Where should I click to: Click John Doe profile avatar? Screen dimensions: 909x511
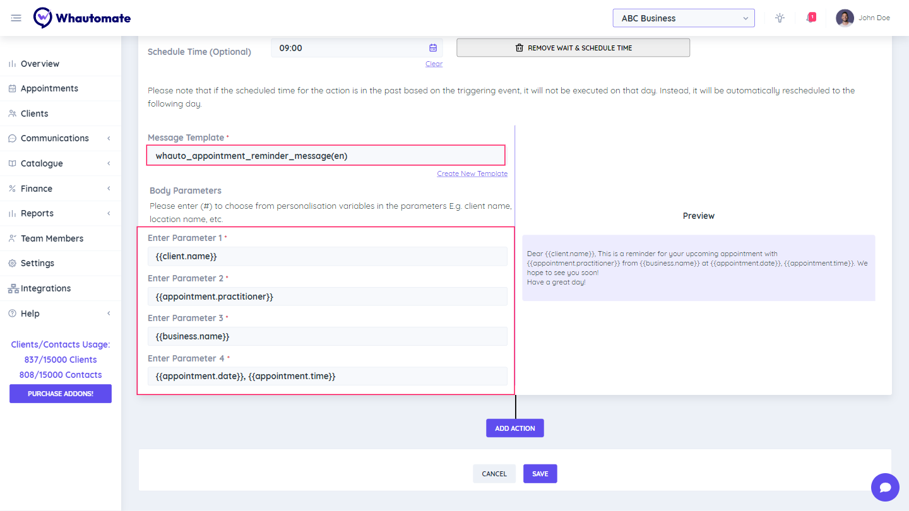click(845, 18)
